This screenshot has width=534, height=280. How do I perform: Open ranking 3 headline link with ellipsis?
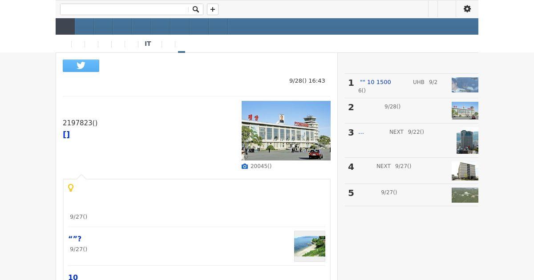tap(361, 132)
